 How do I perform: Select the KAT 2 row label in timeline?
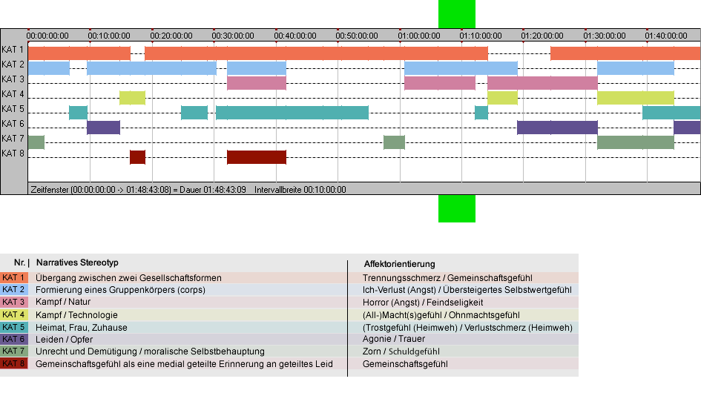pos(13,65)
